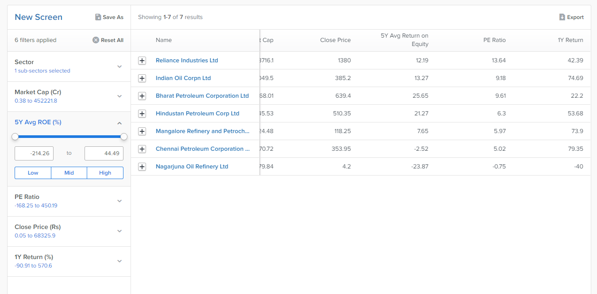Sort by the 1Y Return column header
The width and height of the screenshot is (597, 294).
point(570,40)
